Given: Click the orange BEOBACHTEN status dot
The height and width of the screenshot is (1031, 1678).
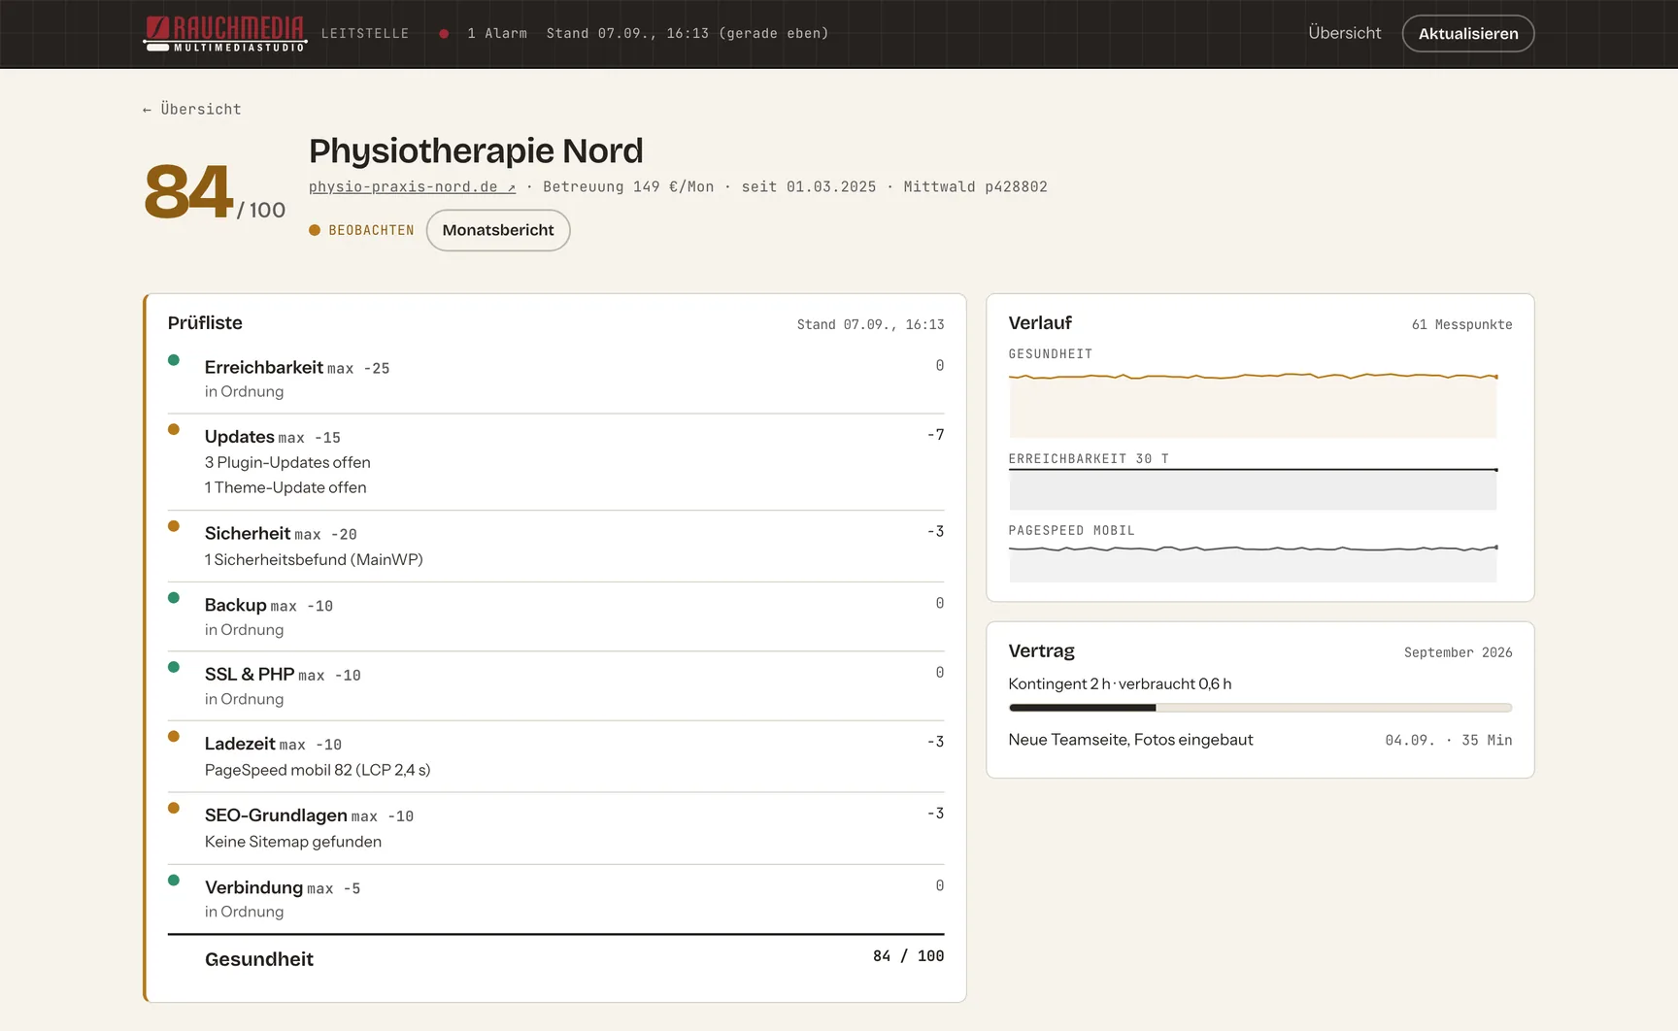Looking at the screenshot, I should [x=315, y=230].
